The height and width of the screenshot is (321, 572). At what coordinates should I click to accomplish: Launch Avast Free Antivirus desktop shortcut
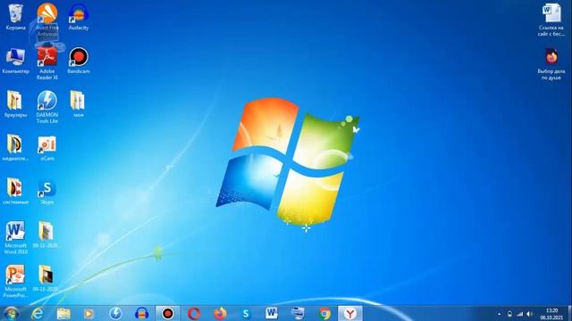coord(47,19)
